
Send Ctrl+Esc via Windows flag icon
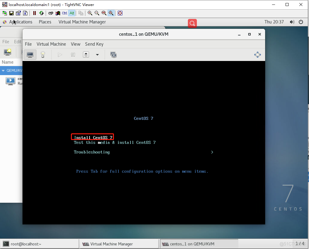[x=58, y=13]
